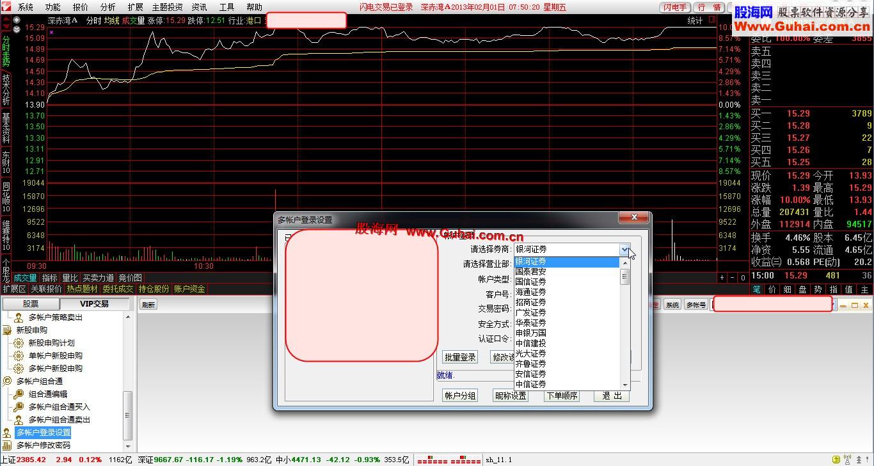Open the 主题投资 menu
874x466 pixels.
(x=167, y=7)
